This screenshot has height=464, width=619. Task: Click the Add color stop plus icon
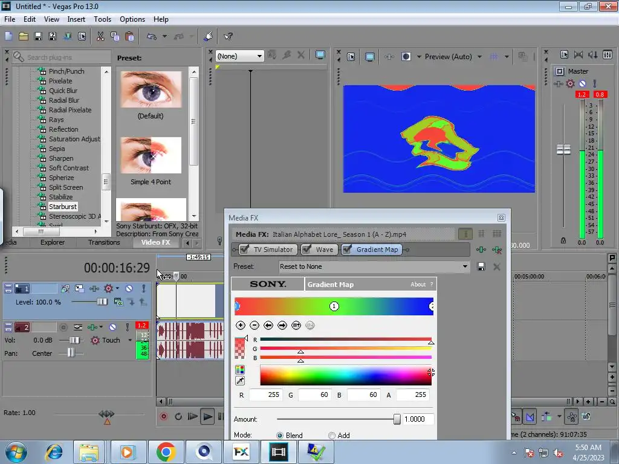pos(241,325)
